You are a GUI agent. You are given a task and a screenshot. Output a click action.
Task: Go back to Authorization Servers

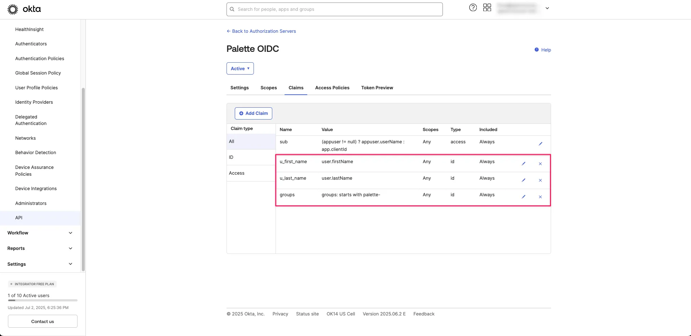coord(261,31)
